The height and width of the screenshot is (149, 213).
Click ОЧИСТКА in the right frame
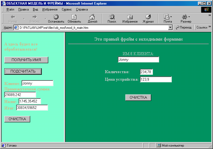[138, 98]
